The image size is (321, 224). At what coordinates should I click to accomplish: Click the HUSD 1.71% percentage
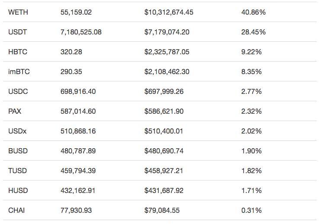pos(251,191)
